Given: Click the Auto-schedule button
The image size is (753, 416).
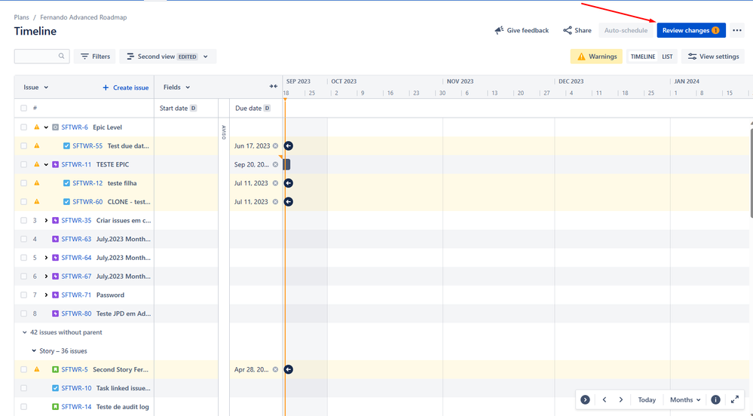Looking at the screenshot, I should point(626,30).
